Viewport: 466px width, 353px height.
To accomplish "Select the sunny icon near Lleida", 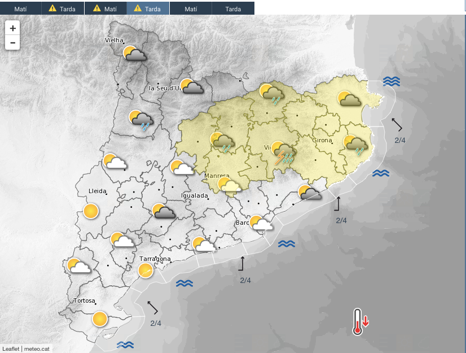I will click(x=90, y=212).
